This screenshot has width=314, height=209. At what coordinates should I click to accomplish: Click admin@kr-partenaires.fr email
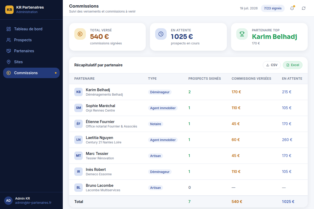(x=33, y=203)
